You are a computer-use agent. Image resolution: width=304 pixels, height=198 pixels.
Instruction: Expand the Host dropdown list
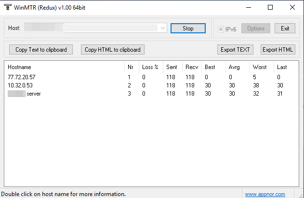(x=163, y=28)
